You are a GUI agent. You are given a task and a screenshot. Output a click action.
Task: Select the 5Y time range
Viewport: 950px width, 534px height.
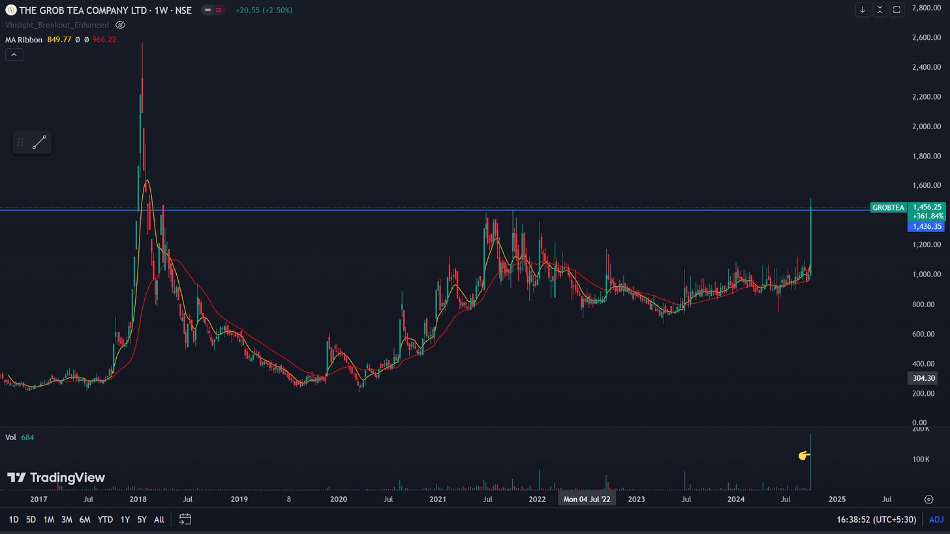coord(142,520)
